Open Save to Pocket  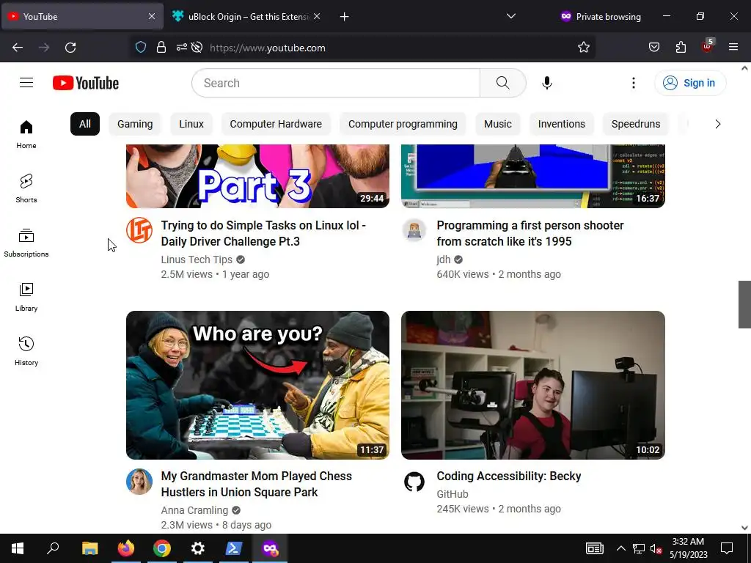[x=653, y=48]
